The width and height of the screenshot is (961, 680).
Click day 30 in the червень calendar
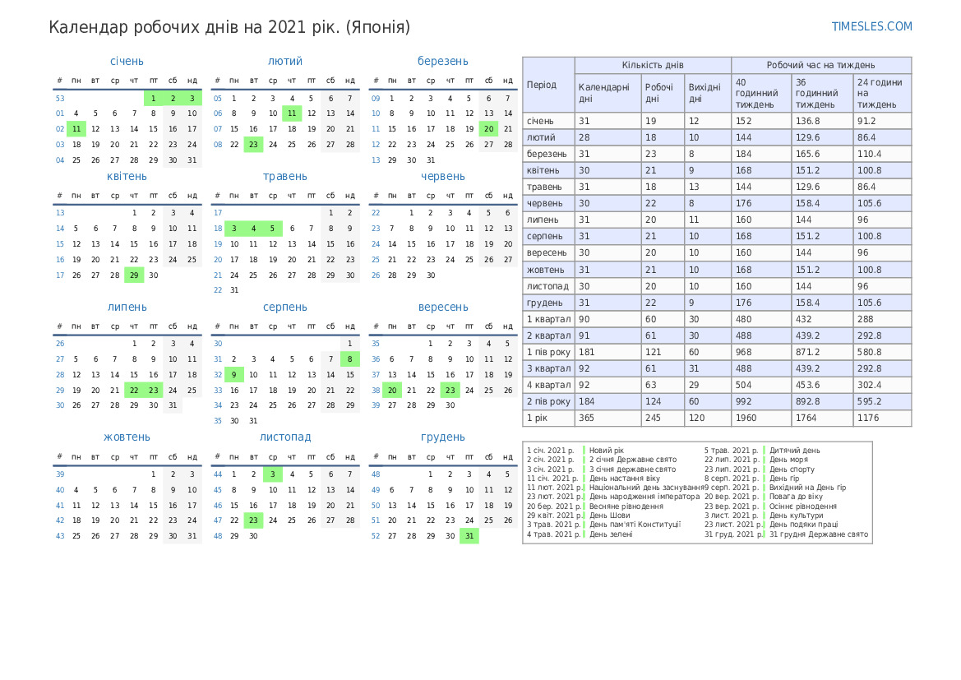[431, 275]
